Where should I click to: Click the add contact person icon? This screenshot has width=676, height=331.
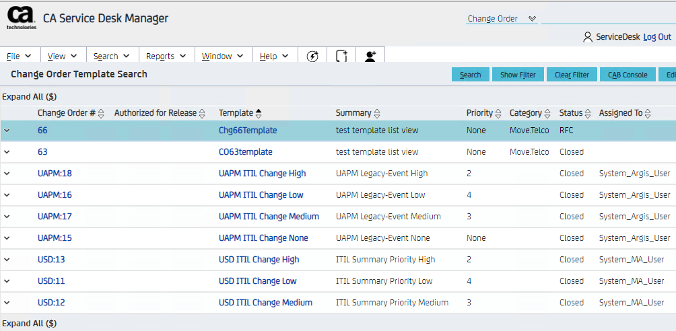point(370,57)
